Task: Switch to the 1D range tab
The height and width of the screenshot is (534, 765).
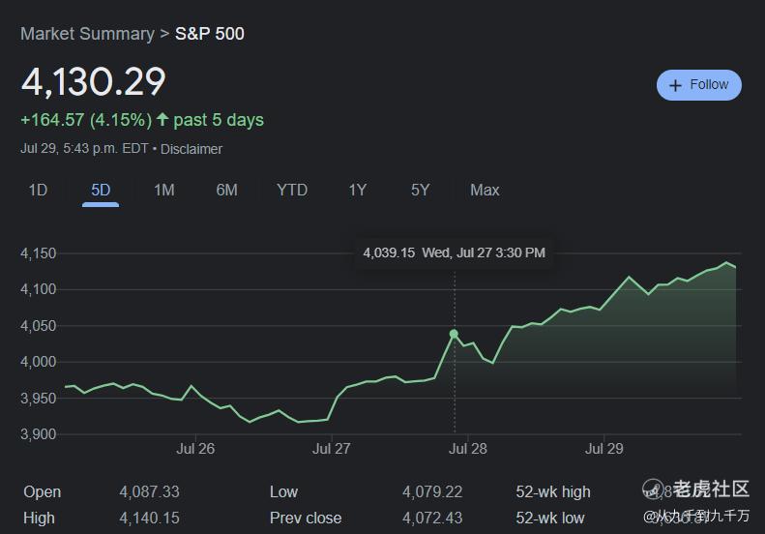Action: tap(38, 190)
